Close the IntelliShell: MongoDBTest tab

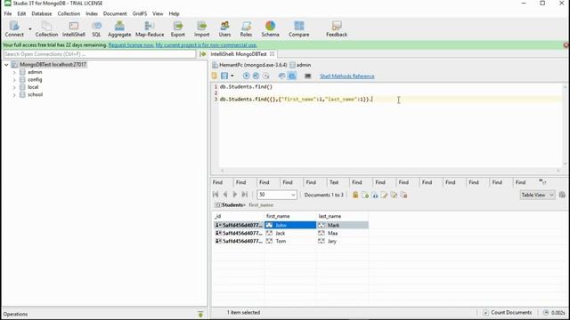point(272,54)
